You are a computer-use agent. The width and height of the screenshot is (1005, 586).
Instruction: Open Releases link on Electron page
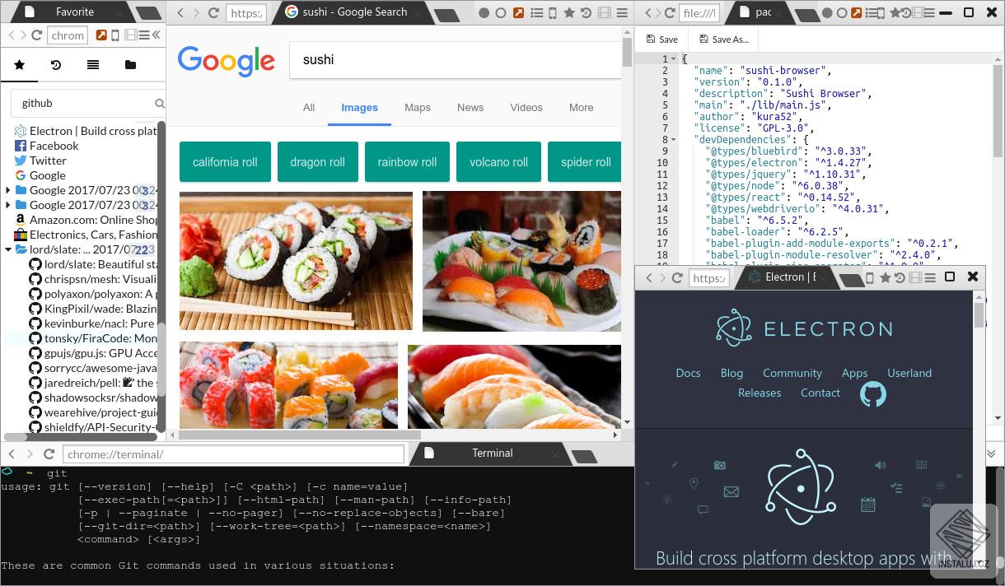click(x=760, y=393)
